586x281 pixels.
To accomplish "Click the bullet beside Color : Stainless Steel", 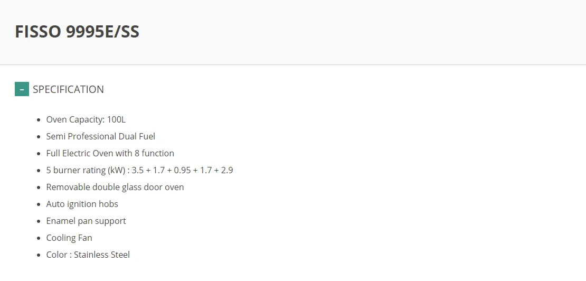I will pyautogui.click(x=39, y=255).
